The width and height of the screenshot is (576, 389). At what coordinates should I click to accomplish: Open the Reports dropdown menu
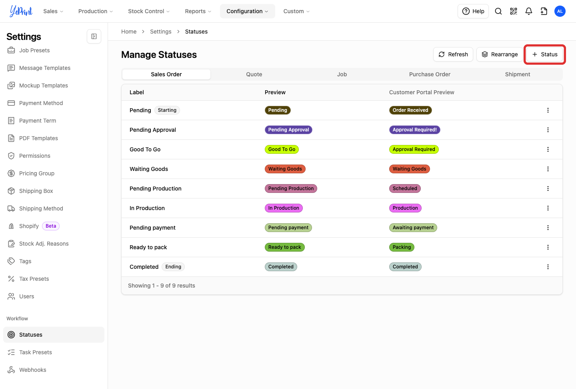point(198,11)
